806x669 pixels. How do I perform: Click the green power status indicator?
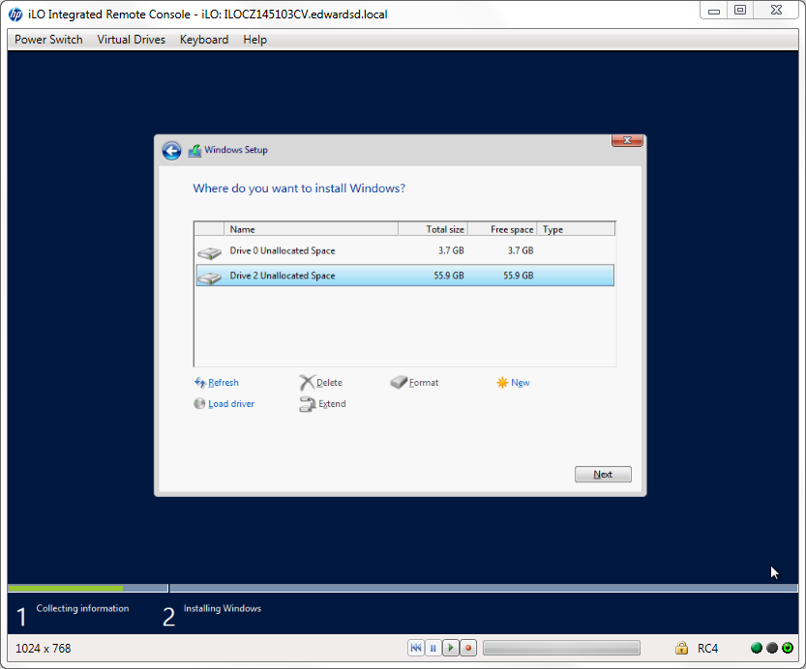pos(756,648)
